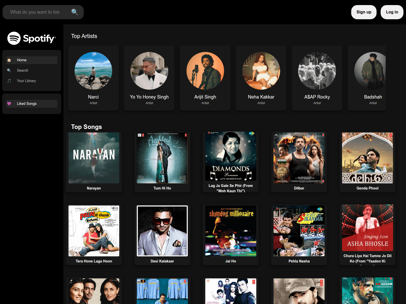406x304 pixels.
Task: Open Yo Yo Honey Singh artist photo
Action: coord(149,71)
